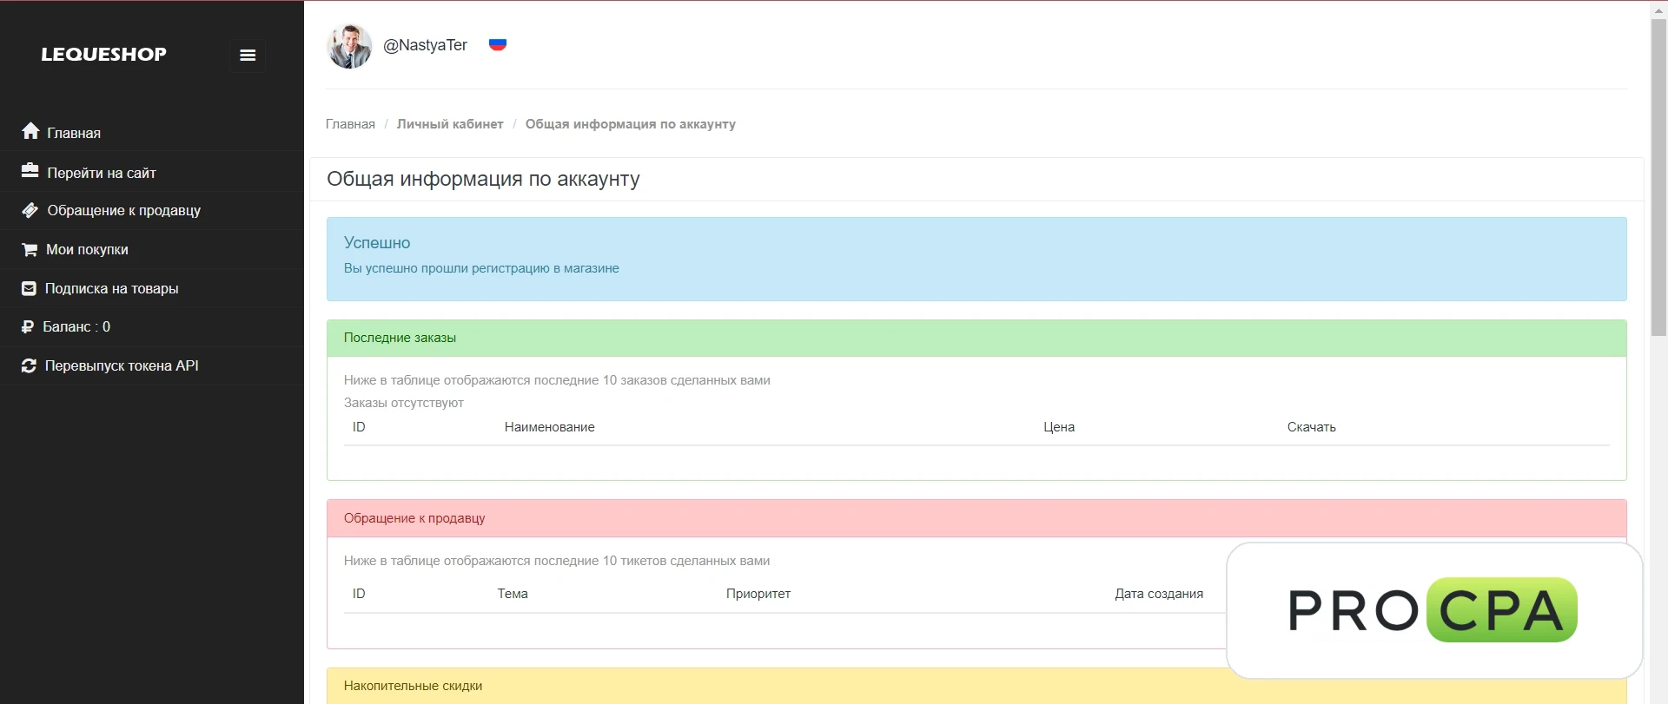The image size is (1668, 704).
Task: Click the Дата создания column header
Action: 1159,594
